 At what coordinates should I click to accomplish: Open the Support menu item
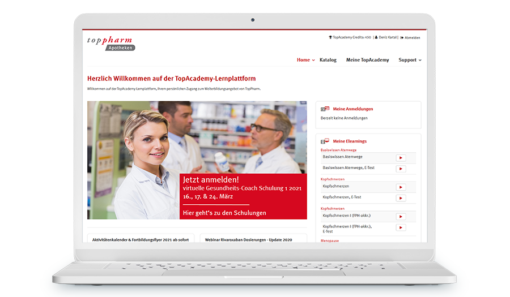click(x=407, y=60)
